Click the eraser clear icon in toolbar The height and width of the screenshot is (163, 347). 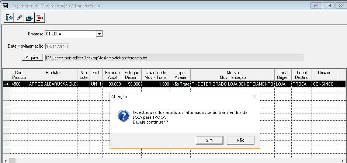click(x=19, y=18)
